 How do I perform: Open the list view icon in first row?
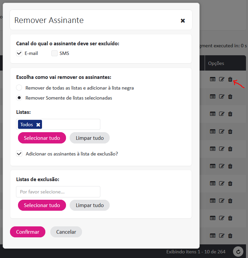click(213, 79)
